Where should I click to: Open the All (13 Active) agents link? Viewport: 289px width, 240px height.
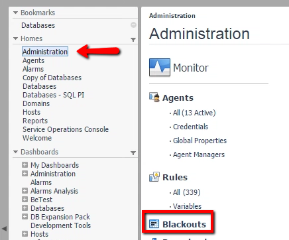(x=194, y=113)
